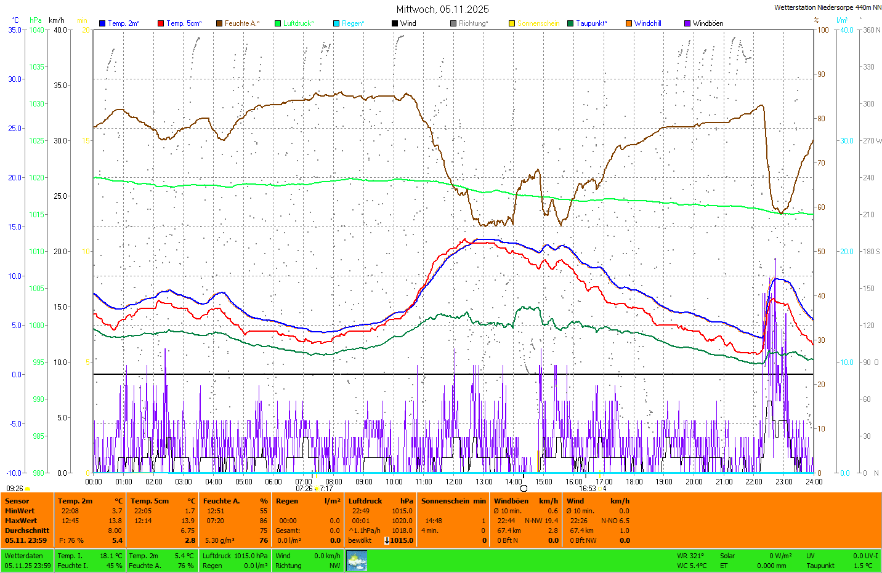This screenshot has width=882, height=573.
Task: Click the Wetterdaten timestamp cell in green bar
Action: 28,561
